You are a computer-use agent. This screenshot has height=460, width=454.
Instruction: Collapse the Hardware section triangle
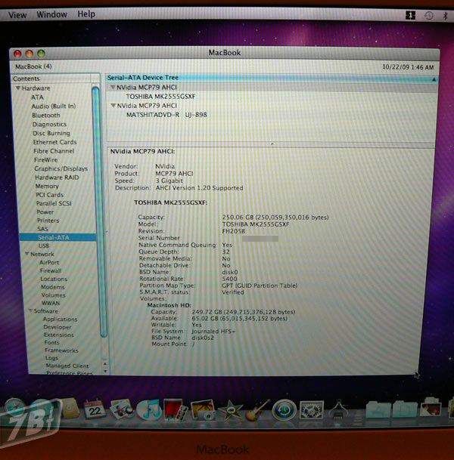[x=18, y=88]
